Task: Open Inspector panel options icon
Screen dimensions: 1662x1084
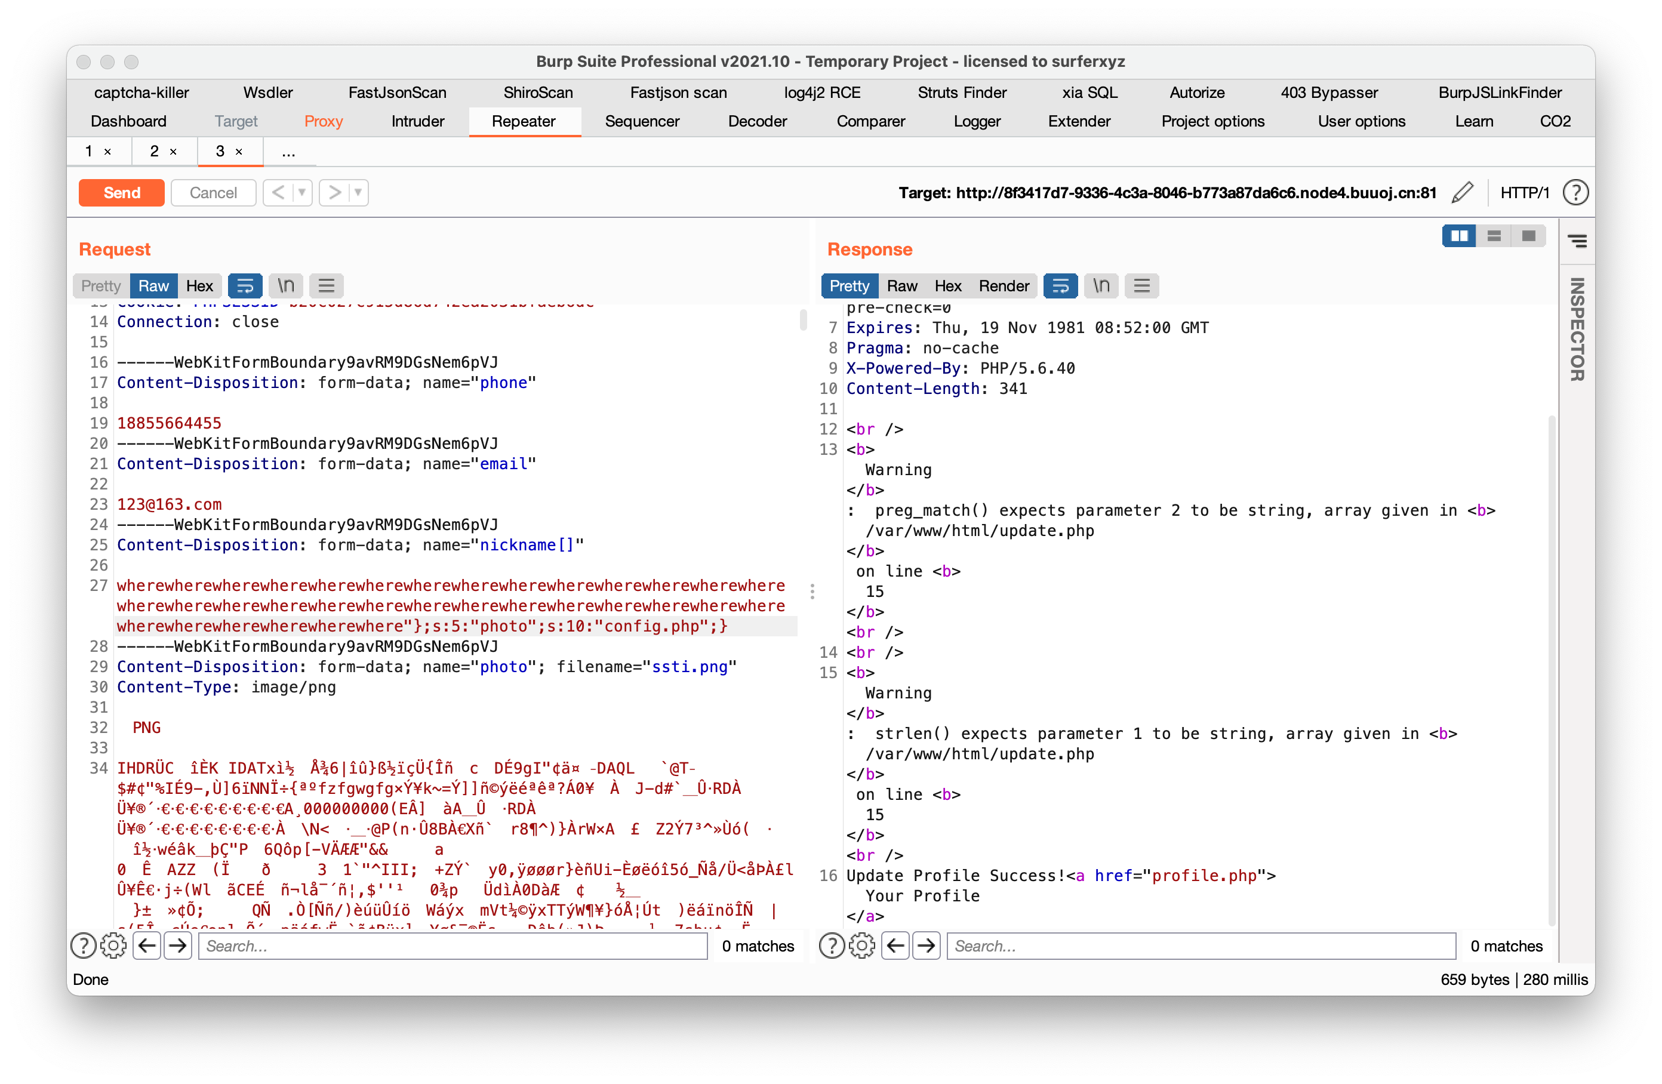Action: coord(1577,242)
